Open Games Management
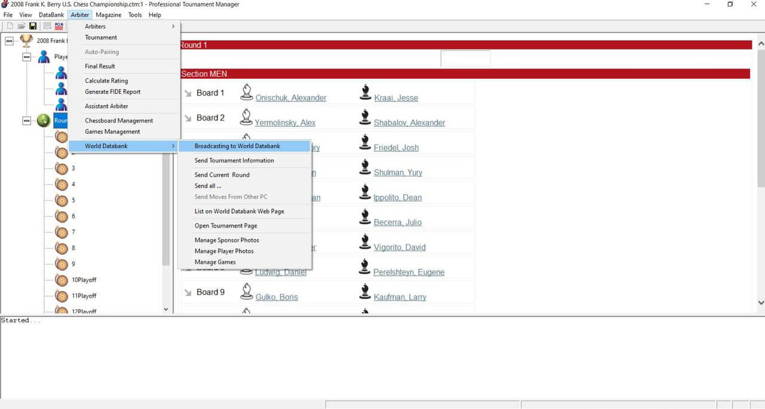This screenshot has width=765, height=409. 124,132
